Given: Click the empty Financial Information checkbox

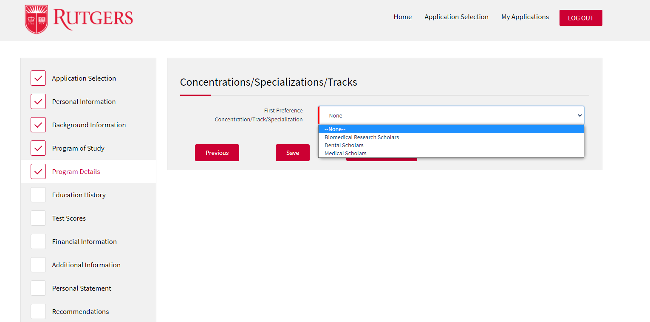Looking at the screenshot, I should (38, 241).
